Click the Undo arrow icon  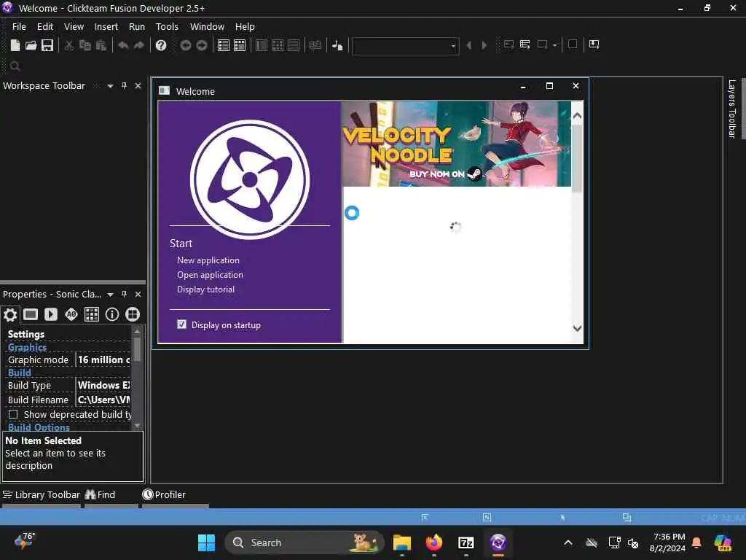point(123,45)
